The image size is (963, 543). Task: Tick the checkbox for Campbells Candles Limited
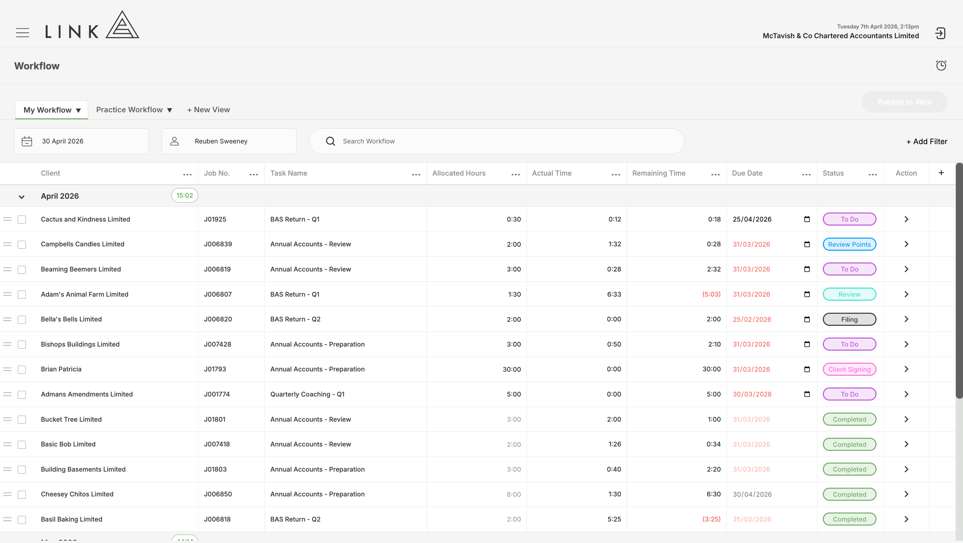[22, 244]
